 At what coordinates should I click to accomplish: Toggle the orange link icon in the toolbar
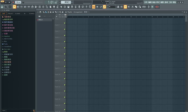[104, 7]
